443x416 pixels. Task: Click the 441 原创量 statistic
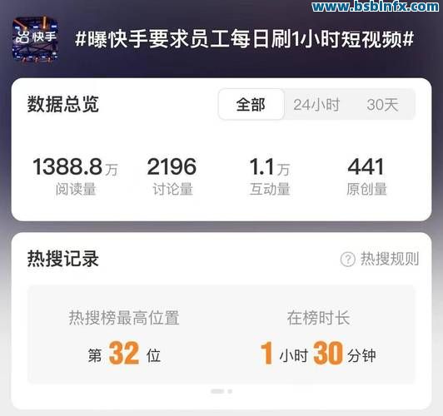(x=366, y=176)
